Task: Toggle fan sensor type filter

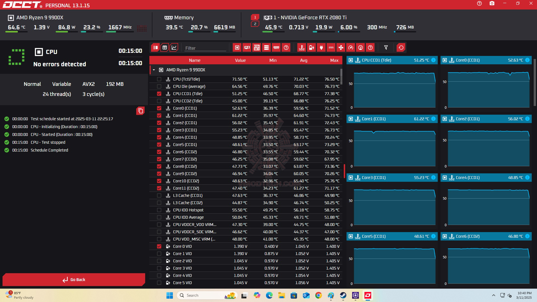Action: (x=341, y=48)
